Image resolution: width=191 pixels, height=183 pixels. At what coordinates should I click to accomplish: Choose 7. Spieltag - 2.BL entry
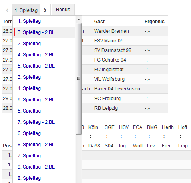36,122
